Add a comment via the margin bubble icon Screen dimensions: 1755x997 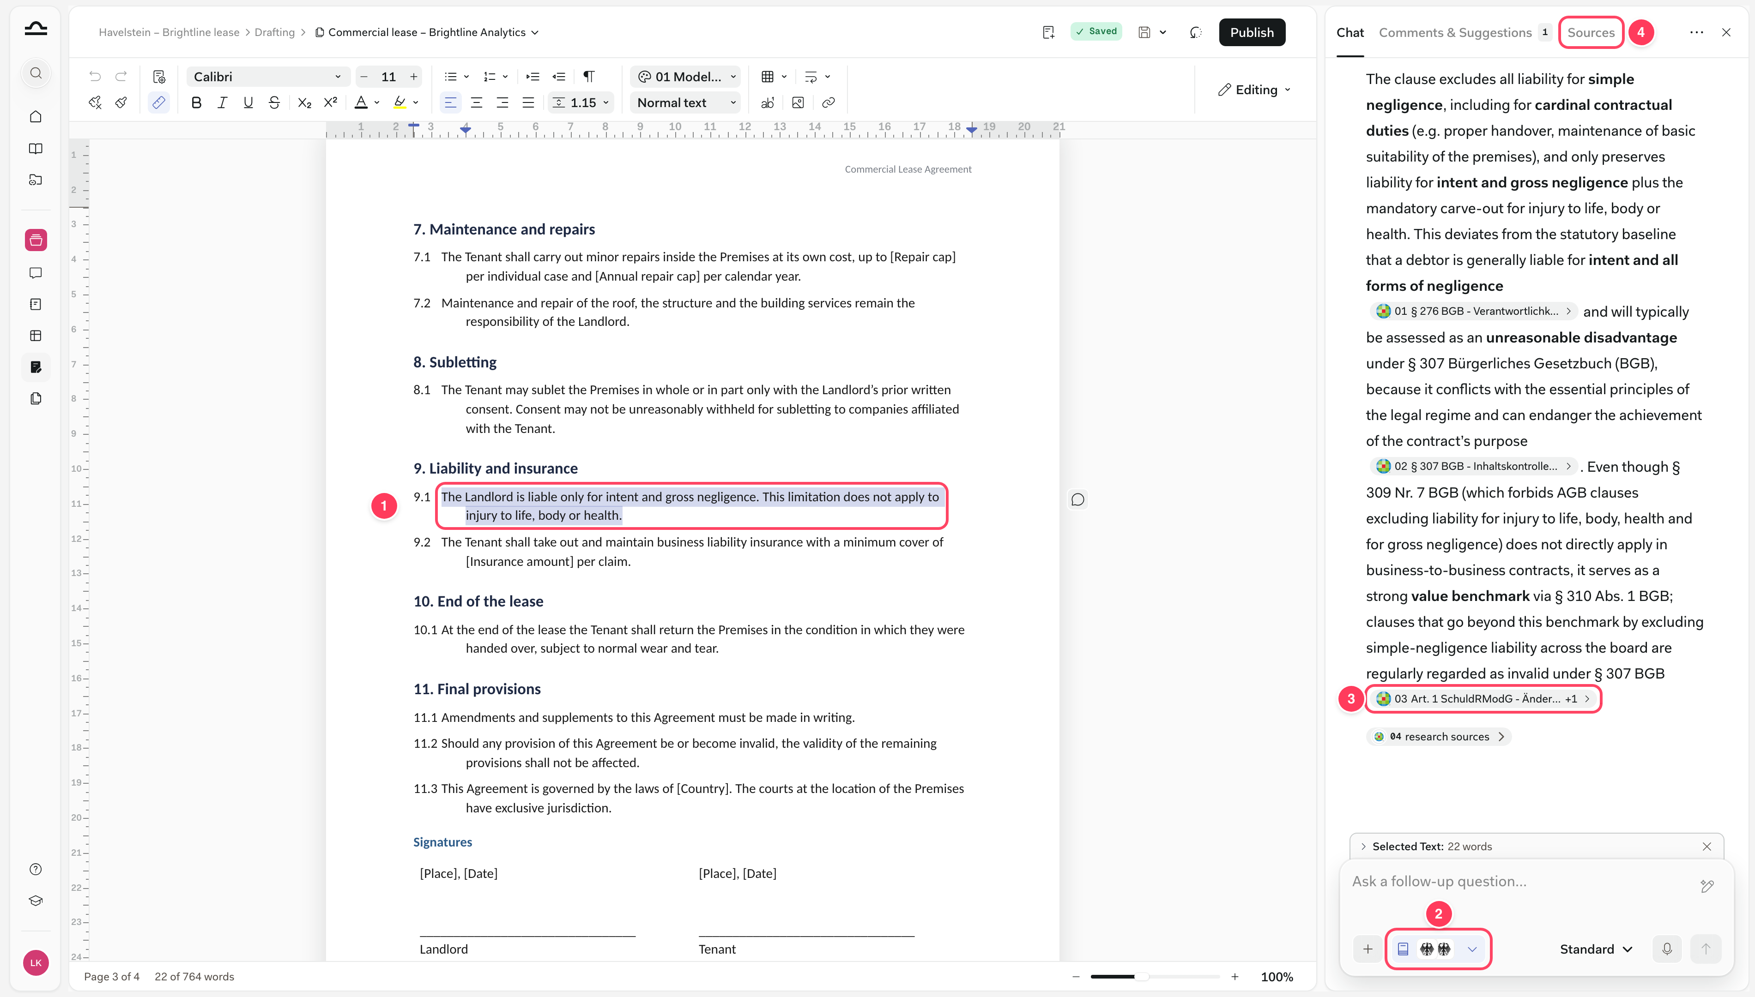coord(1077,499)
